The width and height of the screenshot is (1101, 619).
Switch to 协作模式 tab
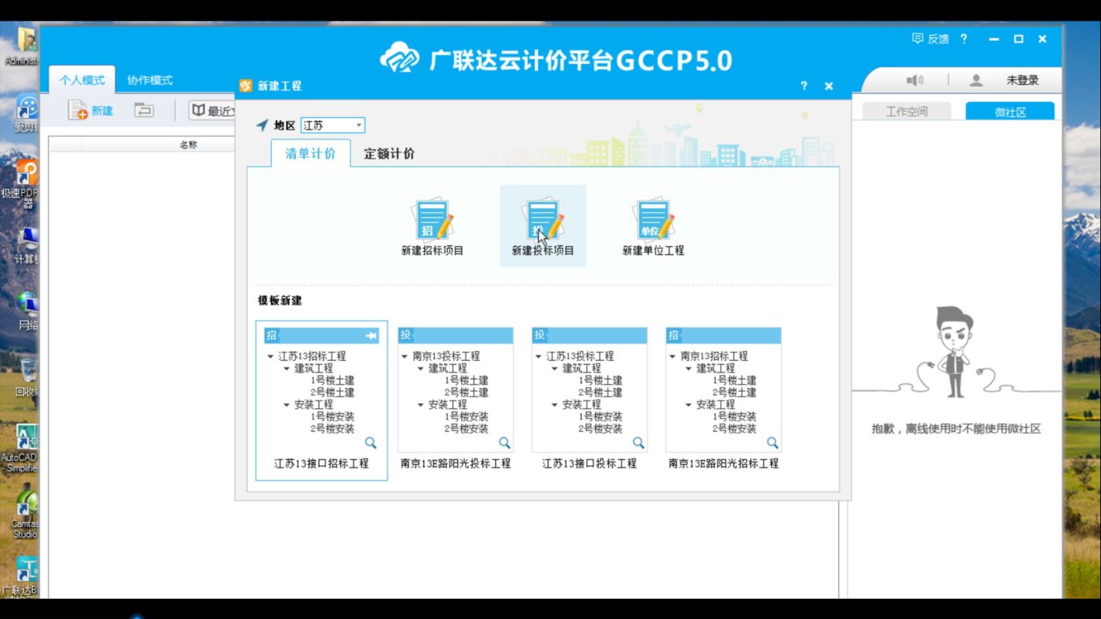pos(150,80)
